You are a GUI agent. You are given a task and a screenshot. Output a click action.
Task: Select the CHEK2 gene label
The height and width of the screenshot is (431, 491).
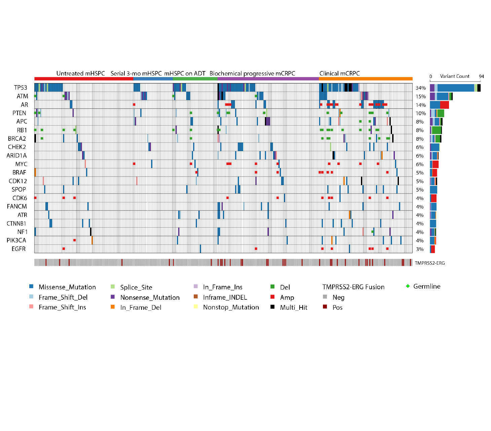coord(17,147)
